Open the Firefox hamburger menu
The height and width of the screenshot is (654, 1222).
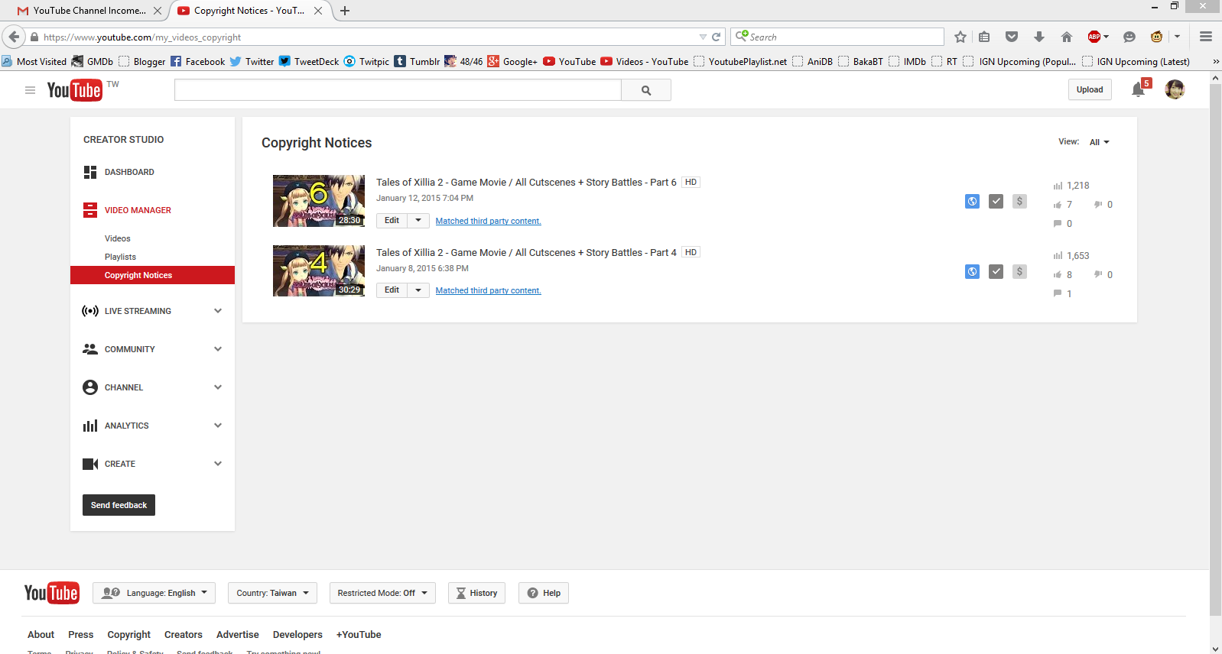[1206, 37]
